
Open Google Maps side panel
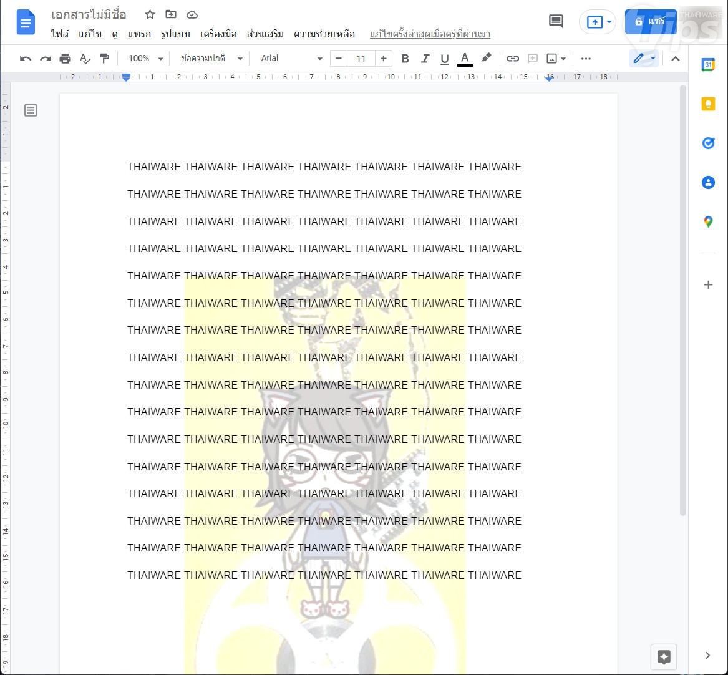708,222
